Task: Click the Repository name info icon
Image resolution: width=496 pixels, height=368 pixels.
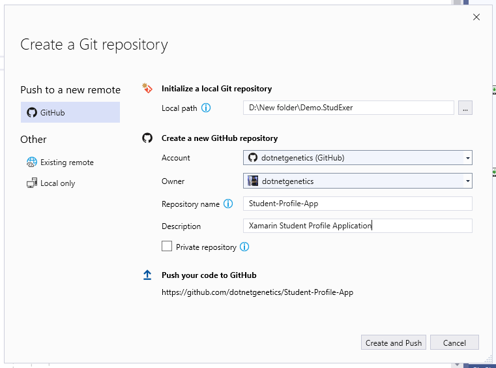Action: [228, 204]
